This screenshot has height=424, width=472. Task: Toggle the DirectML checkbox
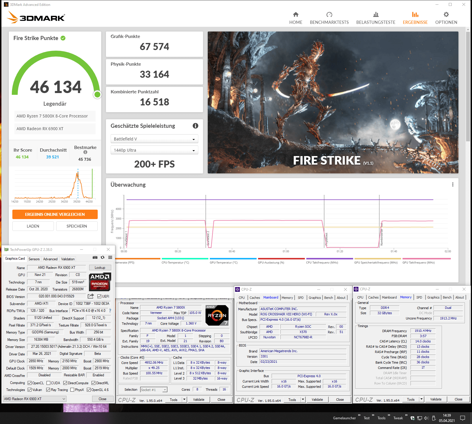(93, 383)
